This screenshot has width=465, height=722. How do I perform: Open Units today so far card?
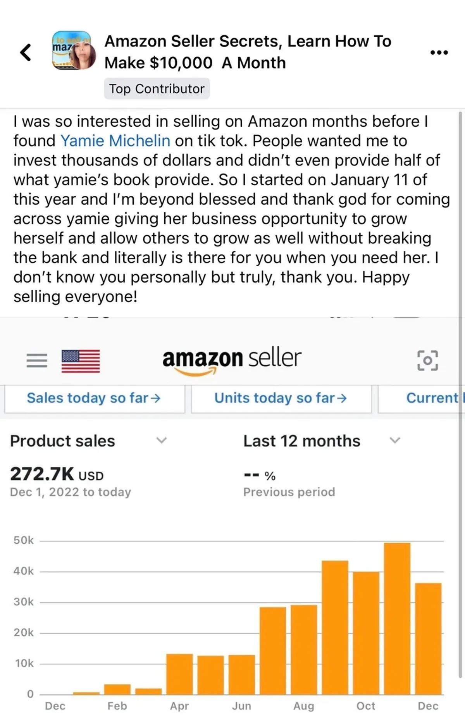click(x=281, y=398)
